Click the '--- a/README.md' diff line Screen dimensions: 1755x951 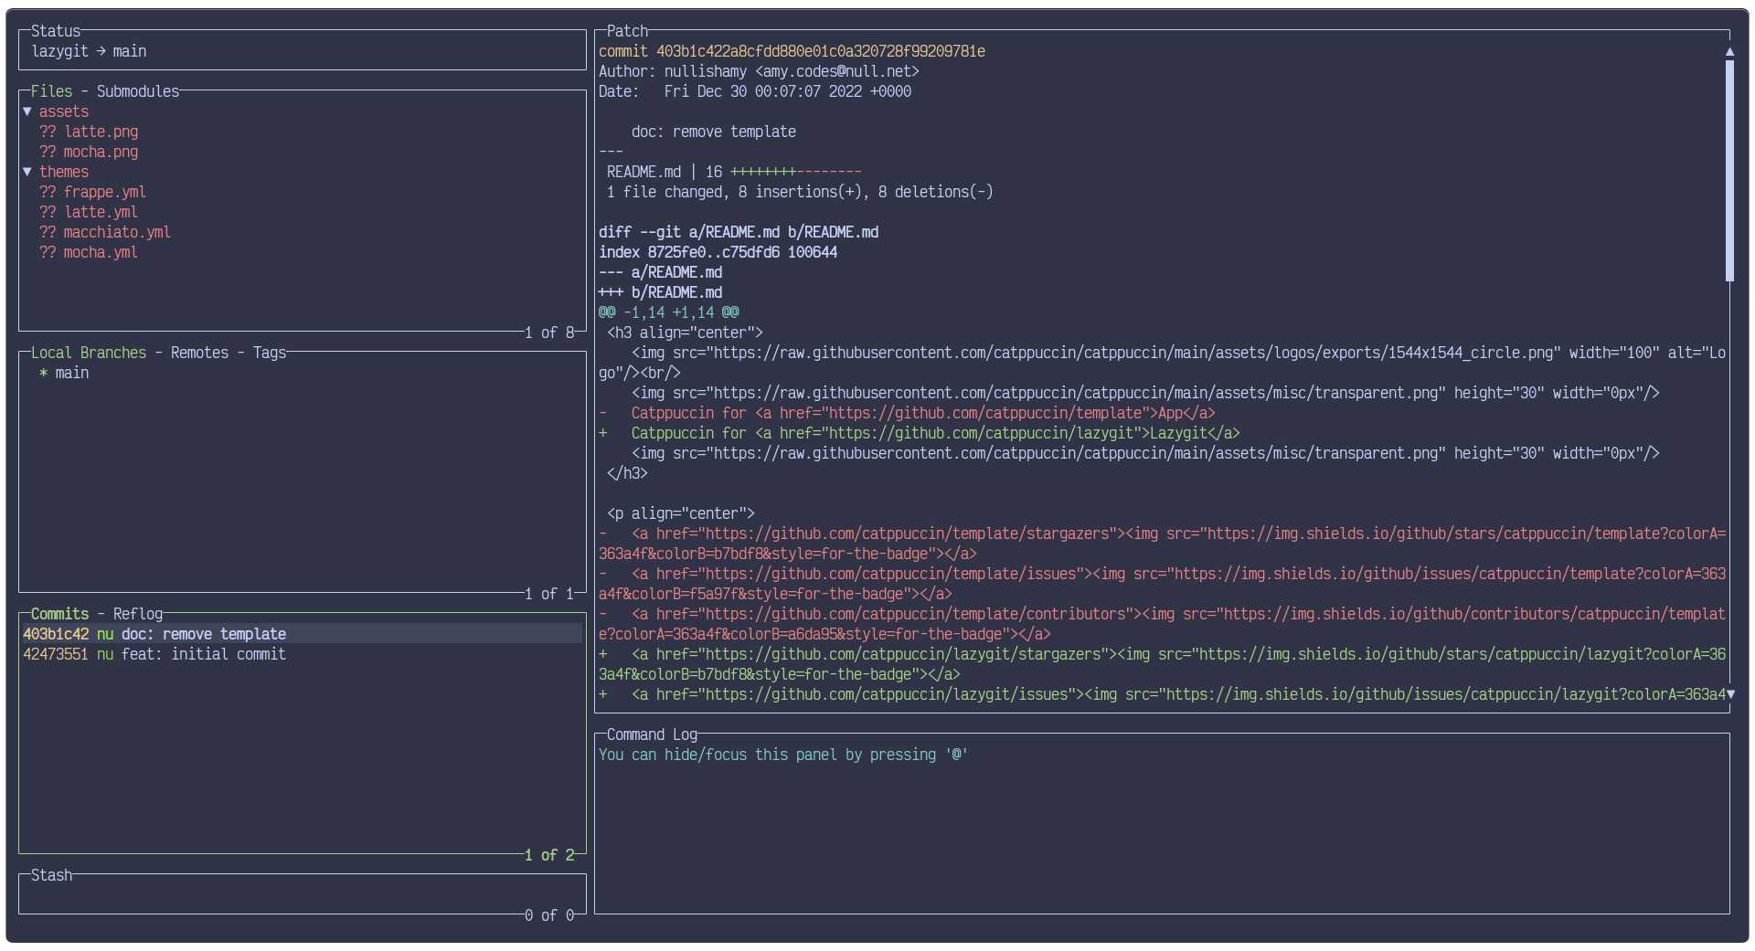coord(661,272)
